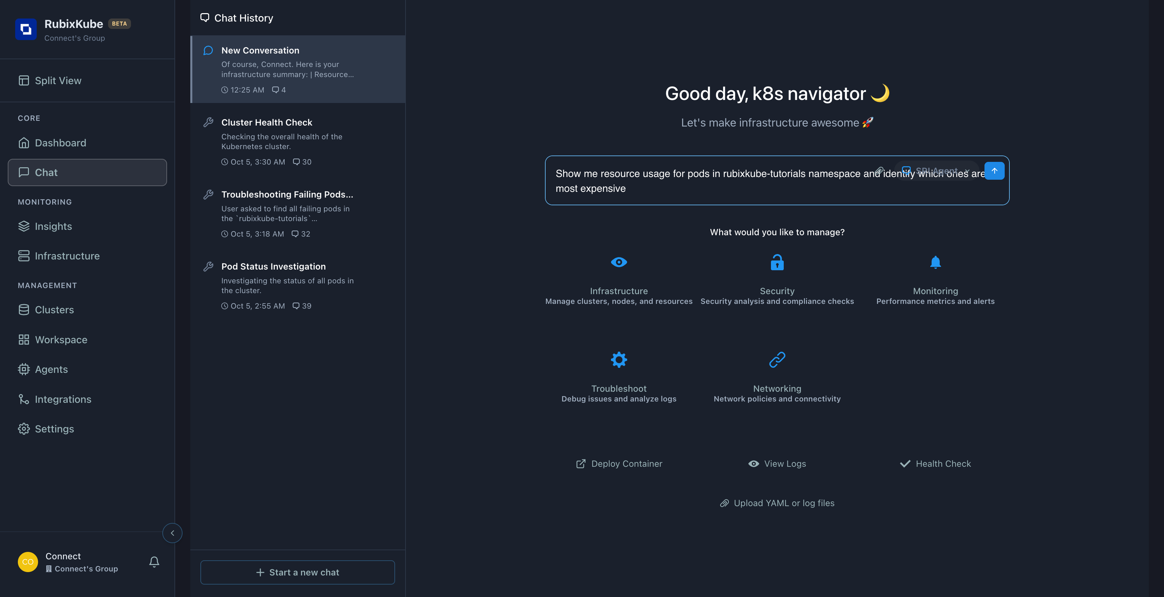Open the Insights menu item
This screenshot has width=1164, height=597.
coord(53,226)
